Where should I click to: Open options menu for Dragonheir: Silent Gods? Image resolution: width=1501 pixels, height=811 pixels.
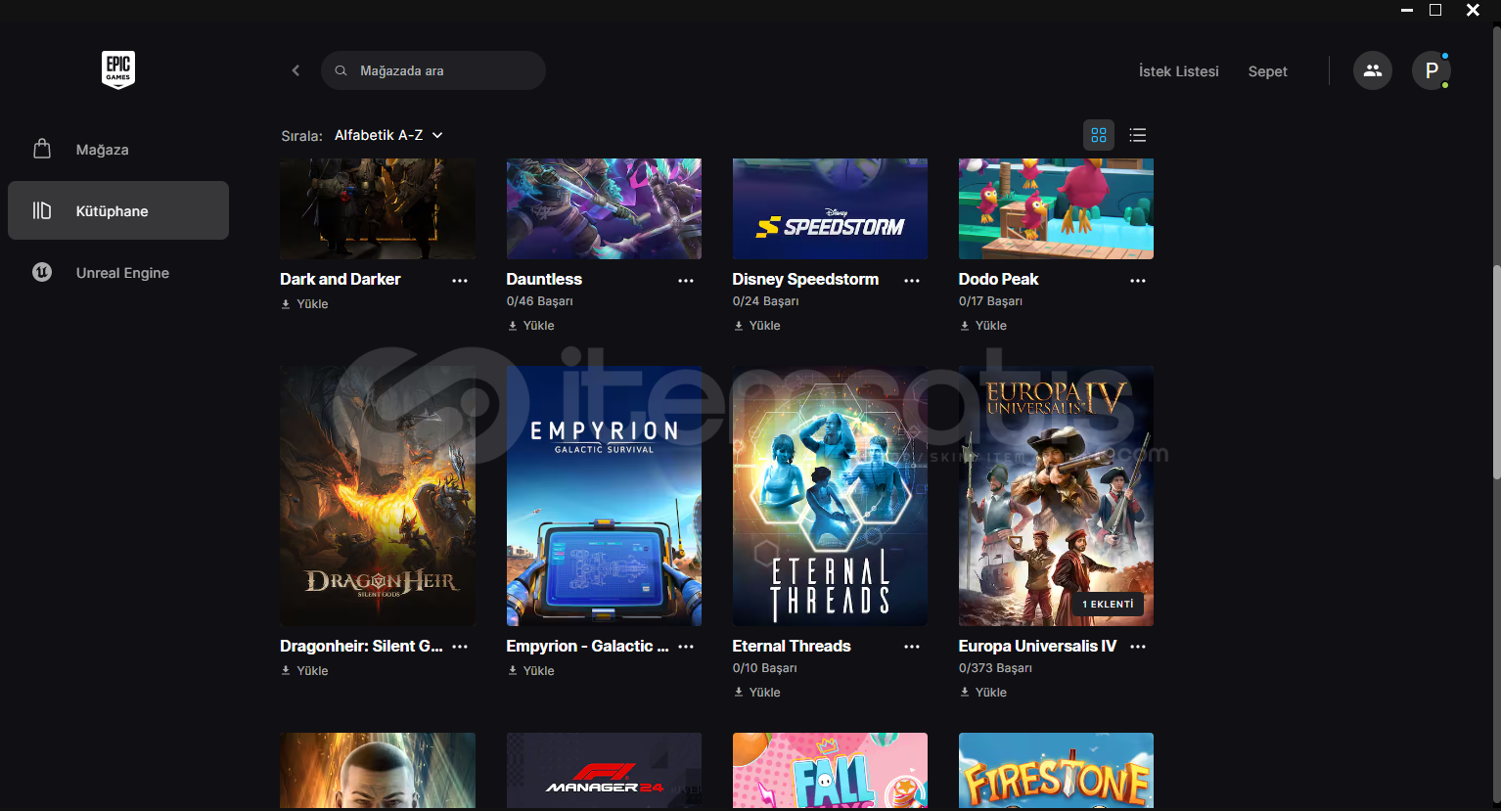tap(460, 647)
